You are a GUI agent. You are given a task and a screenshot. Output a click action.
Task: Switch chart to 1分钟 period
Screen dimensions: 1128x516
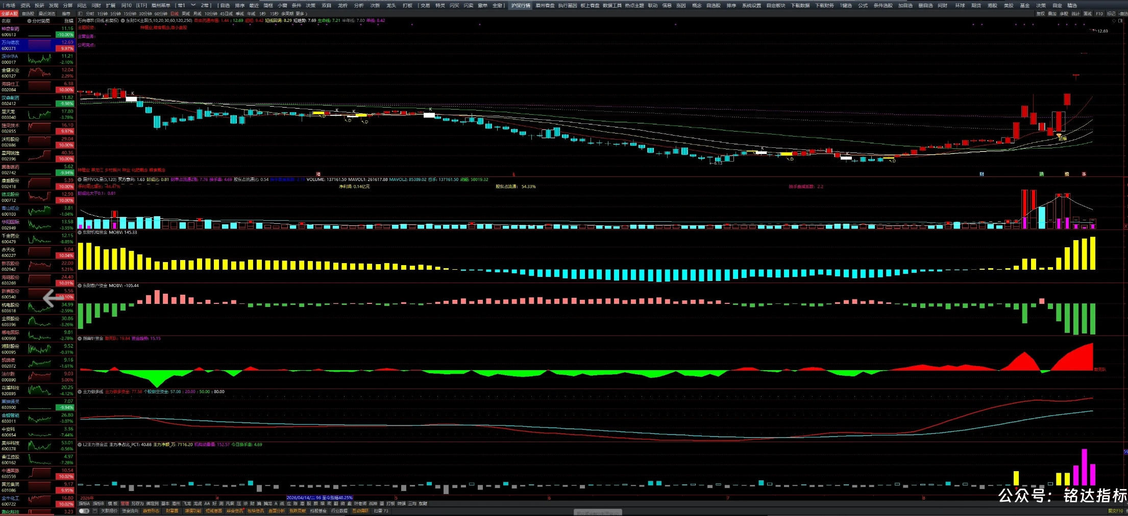coord(103,14)
